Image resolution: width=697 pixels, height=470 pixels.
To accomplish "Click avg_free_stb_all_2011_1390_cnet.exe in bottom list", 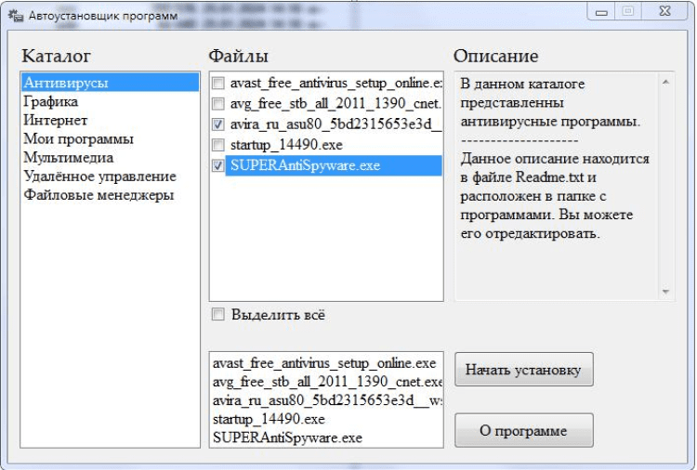I will [x=327, y=382].
